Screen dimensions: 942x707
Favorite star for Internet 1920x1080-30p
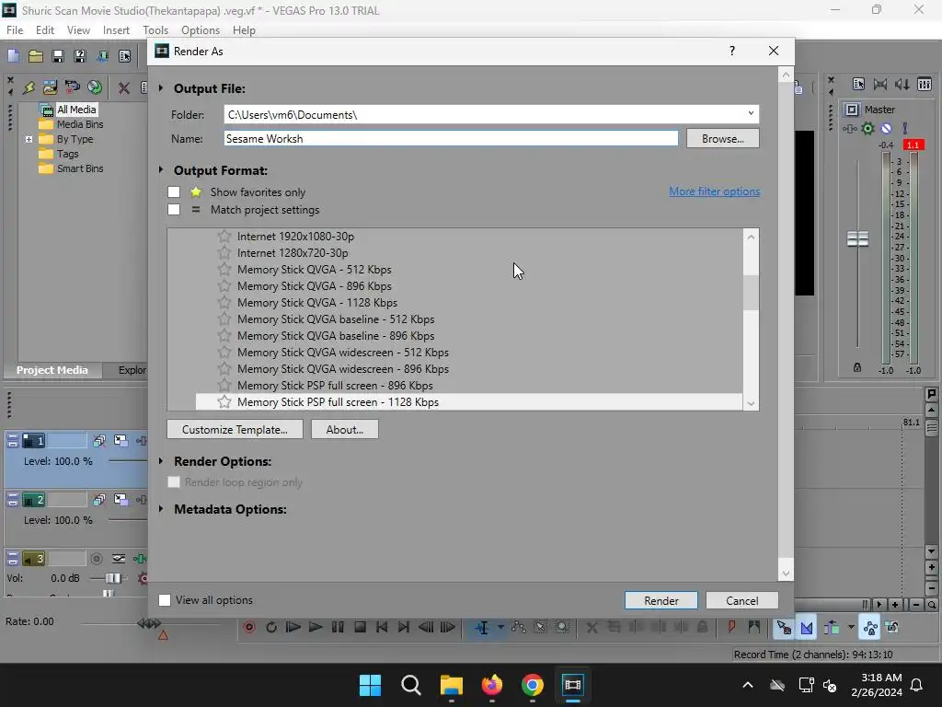coord(224,237)
